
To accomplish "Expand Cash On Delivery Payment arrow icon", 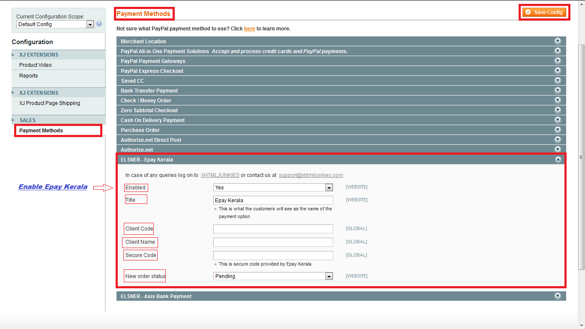I will click(558, 120).
